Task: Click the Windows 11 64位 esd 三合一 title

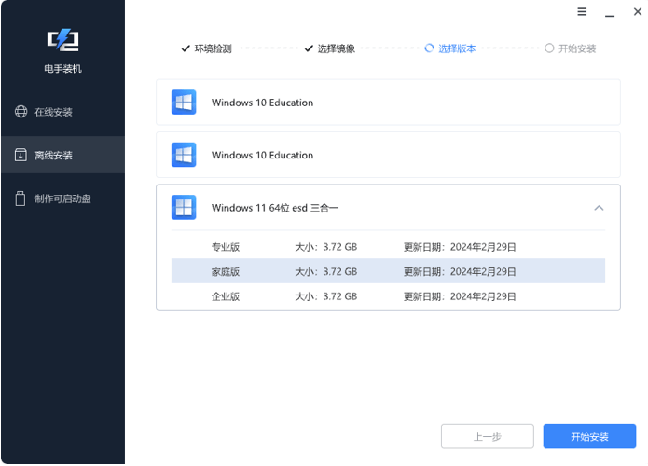Action: tap(275, 208)
